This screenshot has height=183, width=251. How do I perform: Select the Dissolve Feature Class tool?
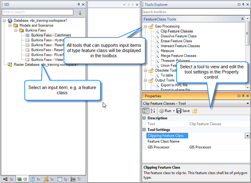click(178, 36)
